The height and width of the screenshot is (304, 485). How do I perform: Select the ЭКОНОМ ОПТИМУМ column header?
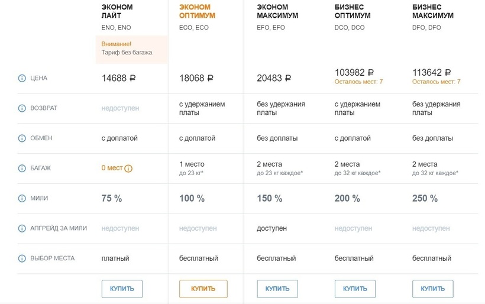point(197,11)
